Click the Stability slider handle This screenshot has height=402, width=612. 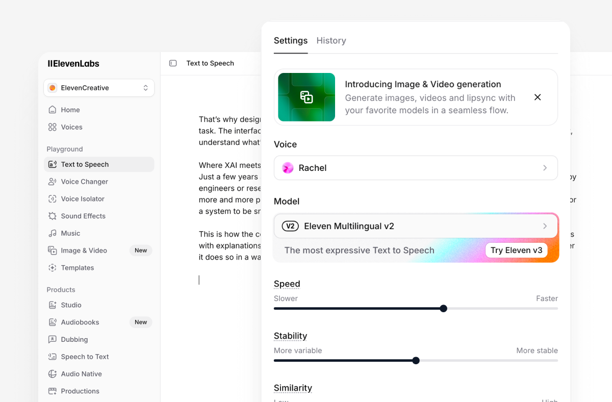point(416,361)
